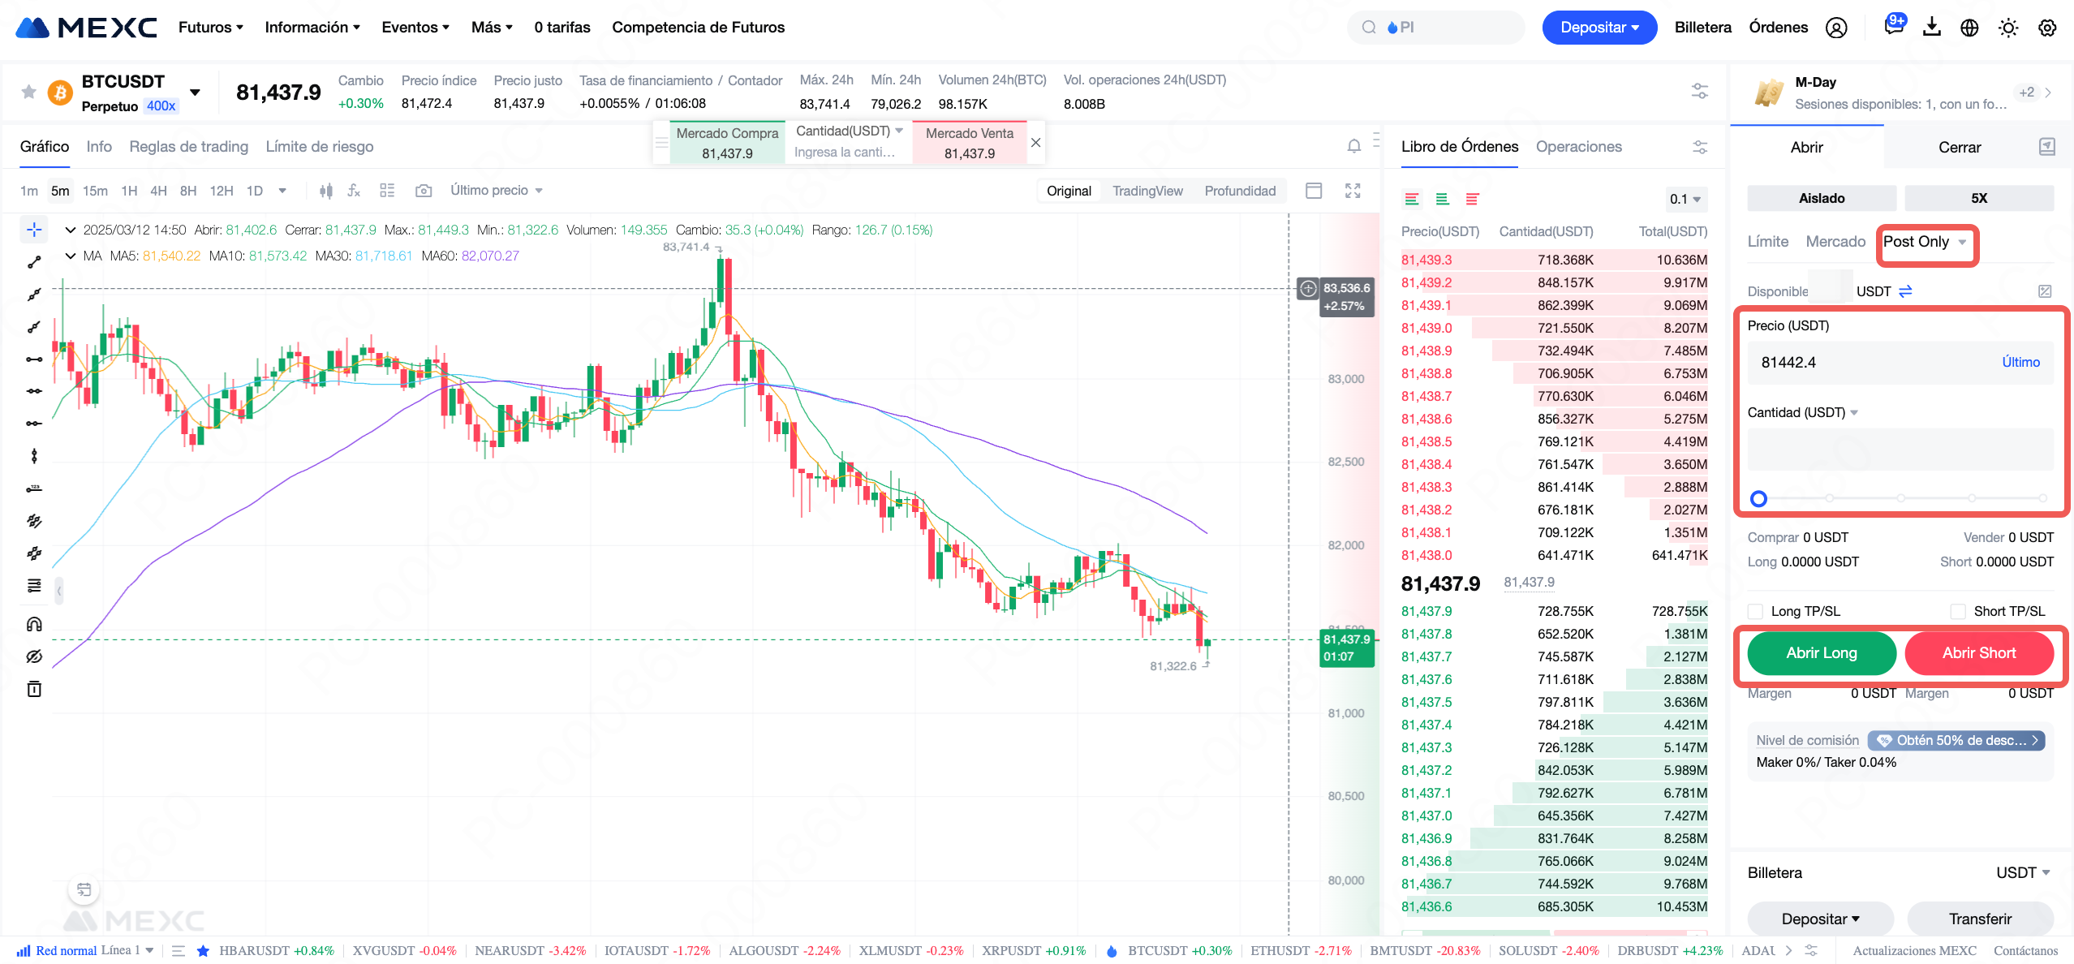Open the 50% discount commission banner
The image size is (2074, 964).
1956,740
